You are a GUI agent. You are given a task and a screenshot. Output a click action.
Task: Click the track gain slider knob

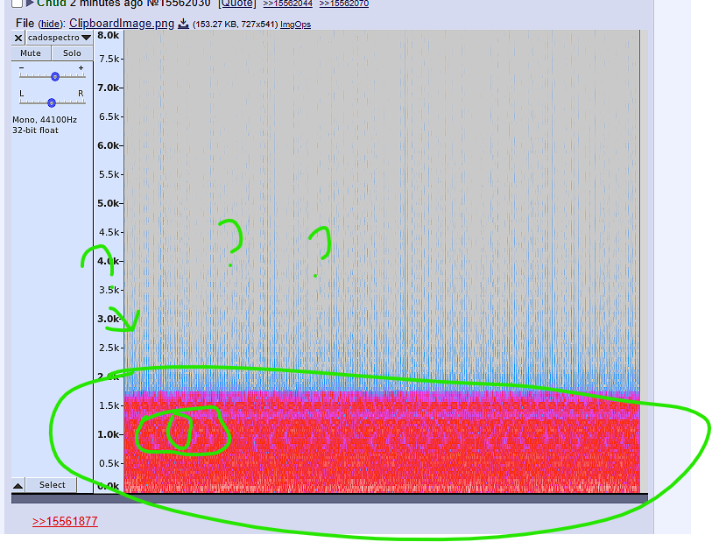click(x=54, y=76)
